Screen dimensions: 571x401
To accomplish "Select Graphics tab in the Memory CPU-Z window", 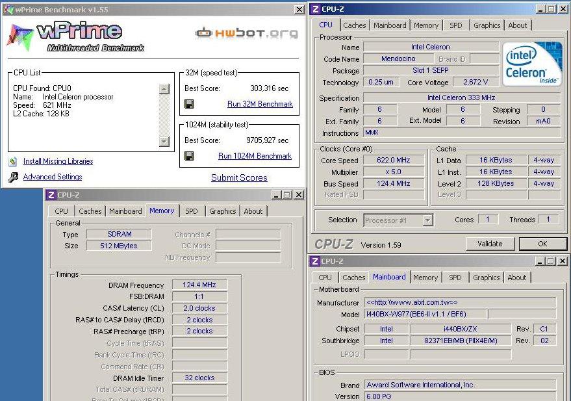I will (223, 211).
